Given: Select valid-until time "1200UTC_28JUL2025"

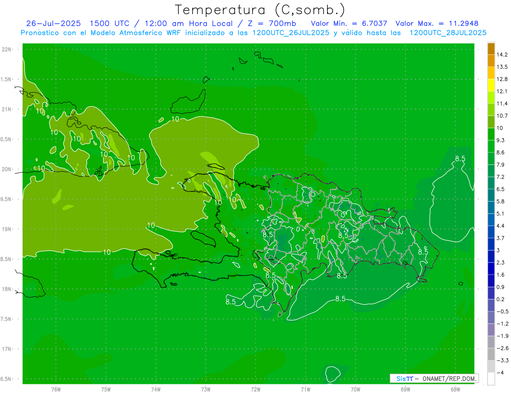Looking at the screenshot, I should [x=448, y=33].
